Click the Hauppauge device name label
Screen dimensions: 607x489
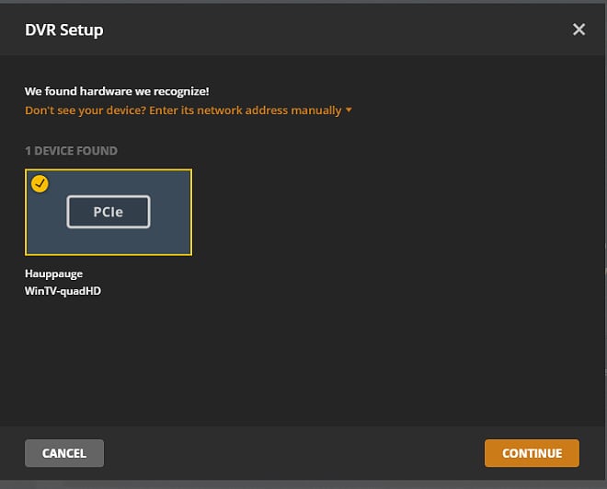(x=54, y=274)
